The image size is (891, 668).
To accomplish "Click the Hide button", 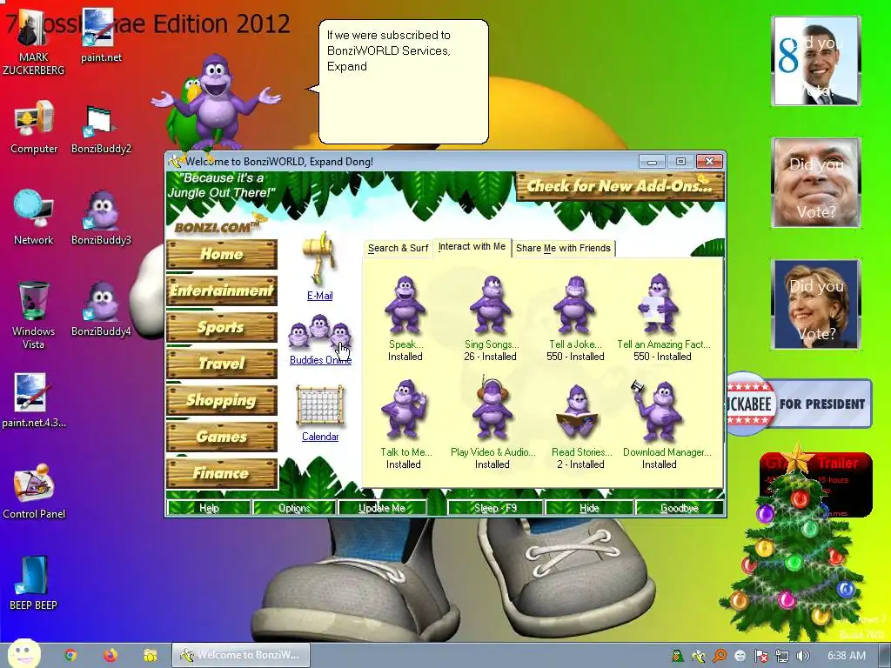I will pos(589,508).
